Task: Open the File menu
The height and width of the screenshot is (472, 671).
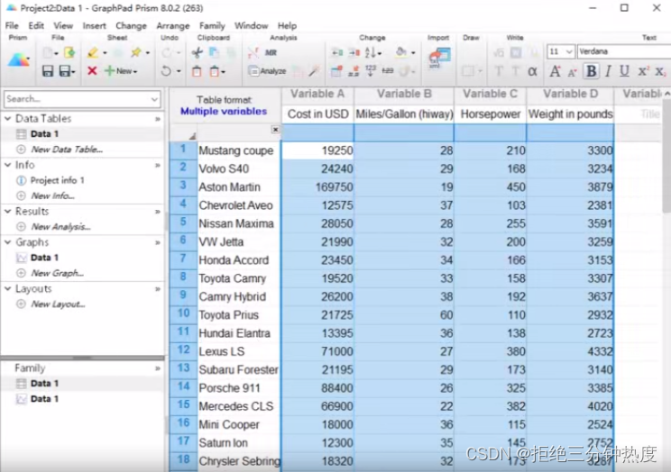Action: pyautogui.click(x=12, y=25)
